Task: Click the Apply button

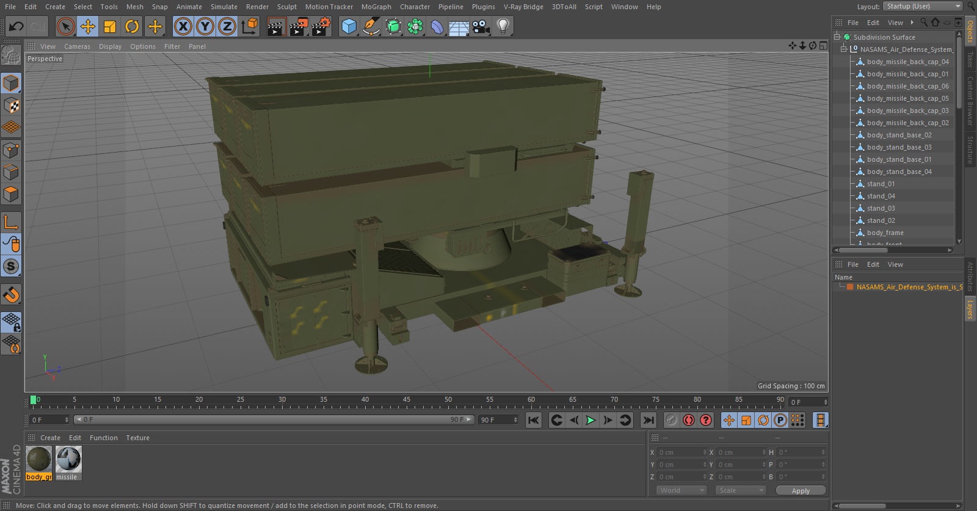Action: click(801, 490)
